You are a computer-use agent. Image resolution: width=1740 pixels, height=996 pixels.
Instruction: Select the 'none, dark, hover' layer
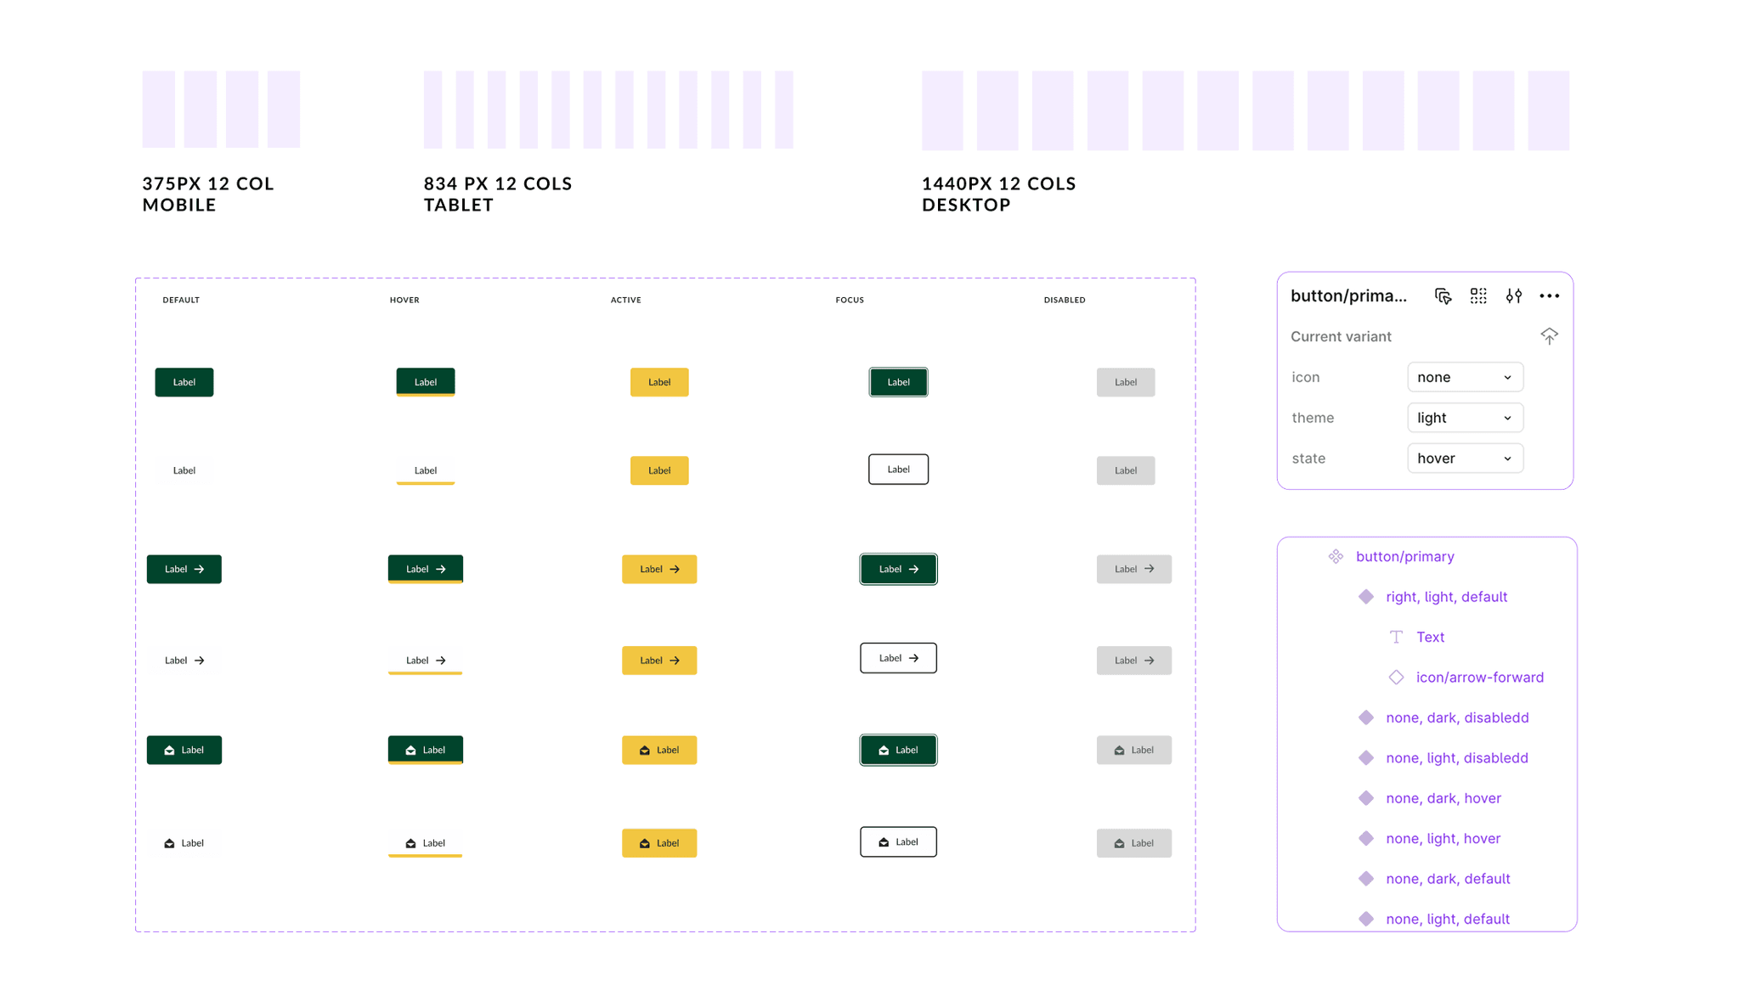[1443, 798]
